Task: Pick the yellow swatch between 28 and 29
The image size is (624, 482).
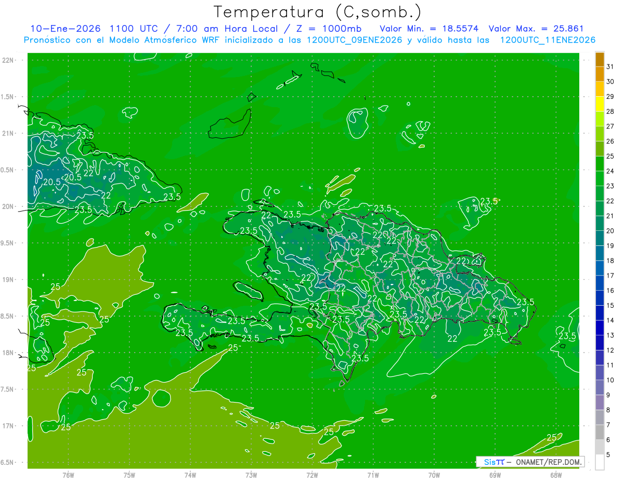Action: point(600,104)
